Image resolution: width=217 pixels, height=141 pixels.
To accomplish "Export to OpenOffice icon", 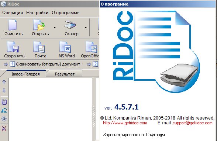I will (92, 47).
